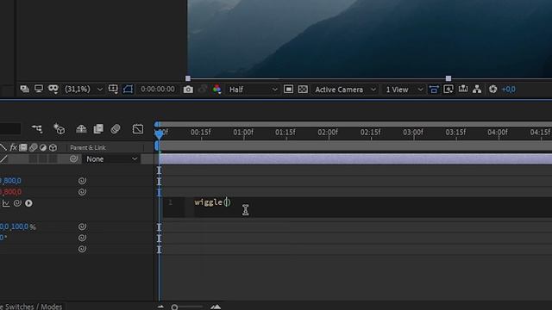This screenshot has height=310, width=552.
Task: Click the timeline zoom slider handle
Action: pos(174,307)
